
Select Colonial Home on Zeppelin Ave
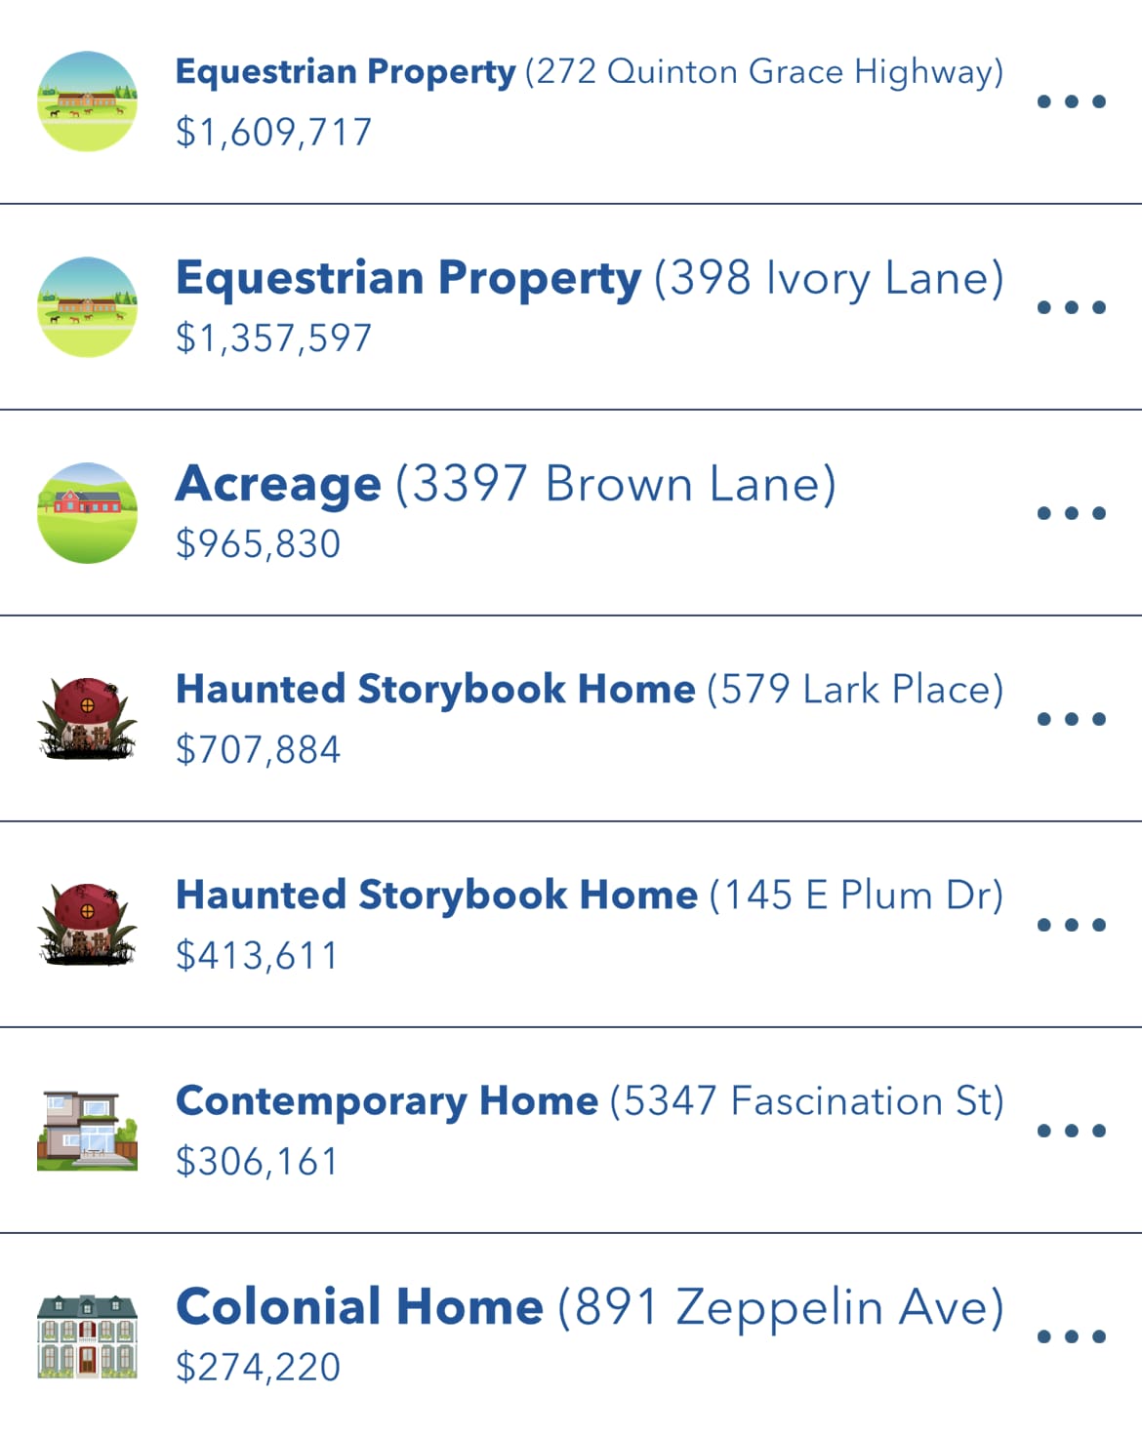(x=589, y=1307)
